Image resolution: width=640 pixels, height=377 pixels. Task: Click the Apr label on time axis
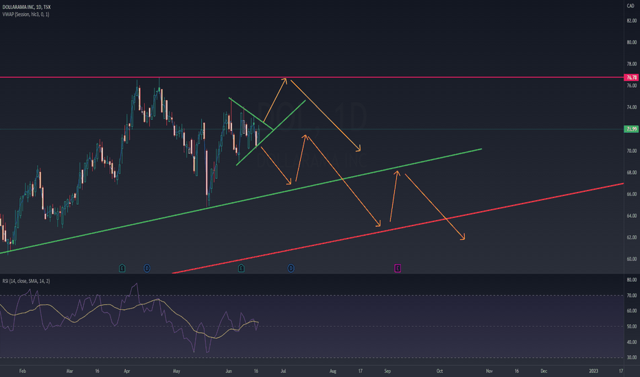coord(127,372)
